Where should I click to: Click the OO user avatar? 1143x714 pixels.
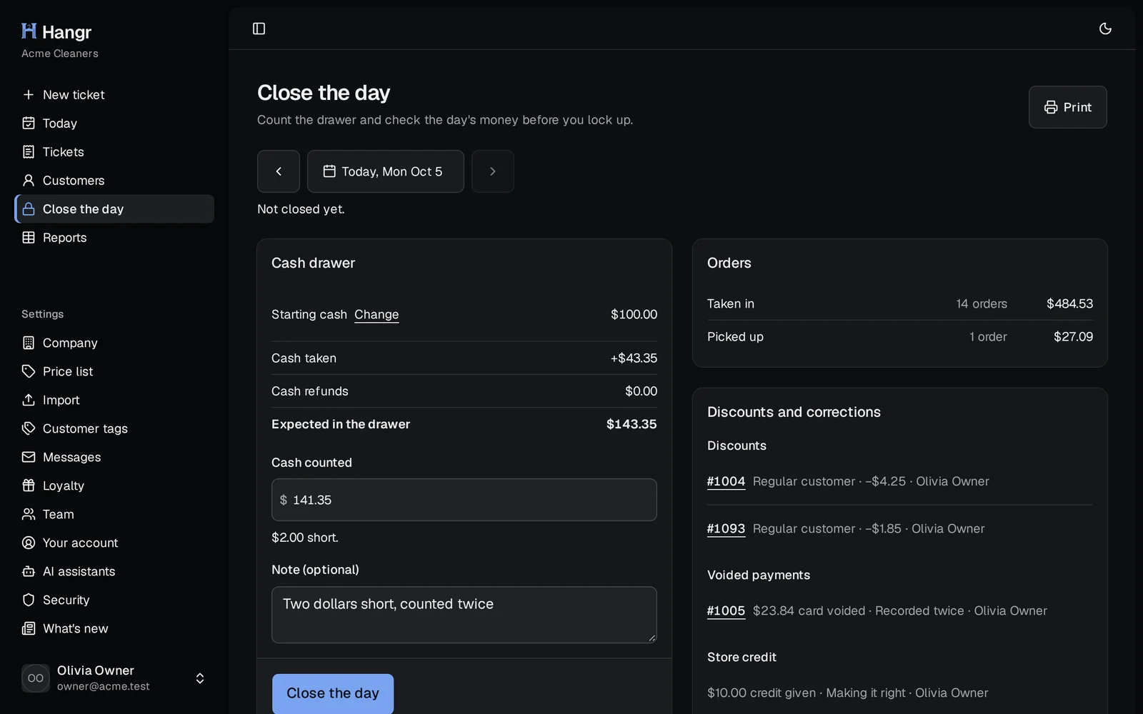point(36,678)
